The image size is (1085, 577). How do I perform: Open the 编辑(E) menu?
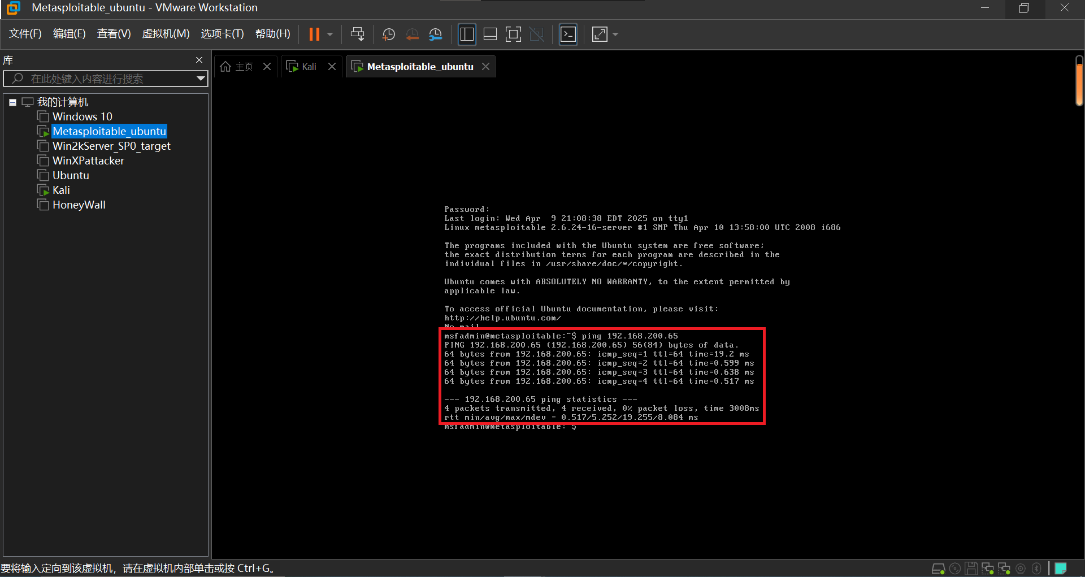[69, 34]
